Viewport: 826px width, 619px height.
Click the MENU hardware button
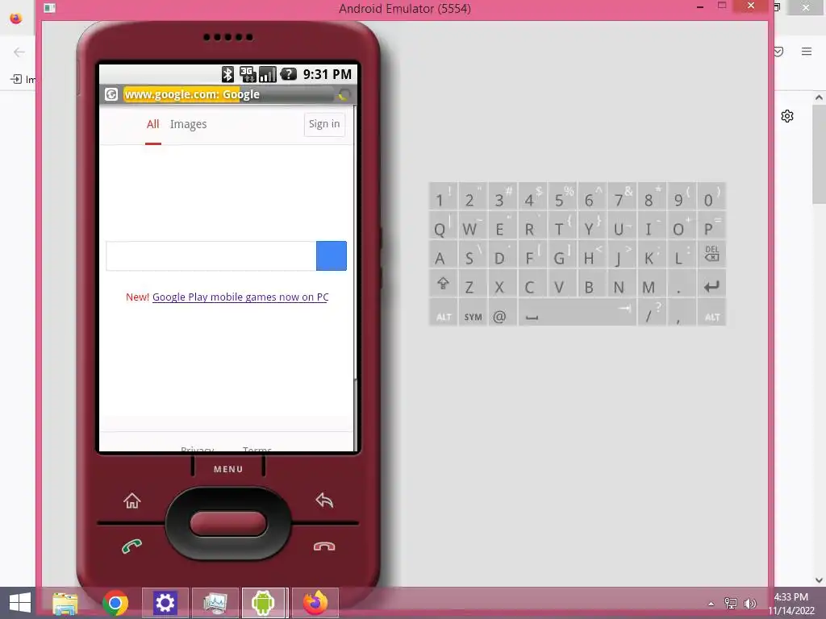click(228, 468)
